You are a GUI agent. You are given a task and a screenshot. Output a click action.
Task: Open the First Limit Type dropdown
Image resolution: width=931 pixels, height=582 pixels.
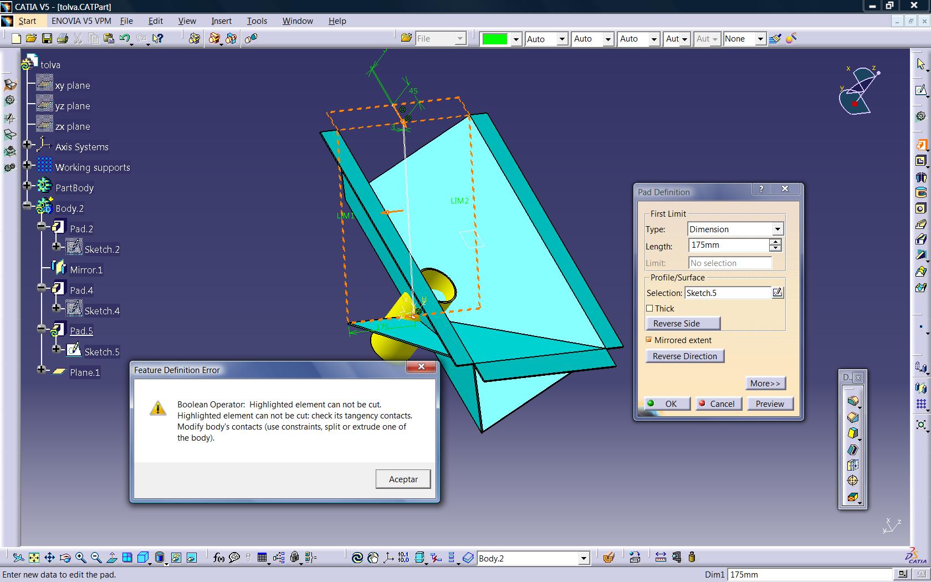777,229
